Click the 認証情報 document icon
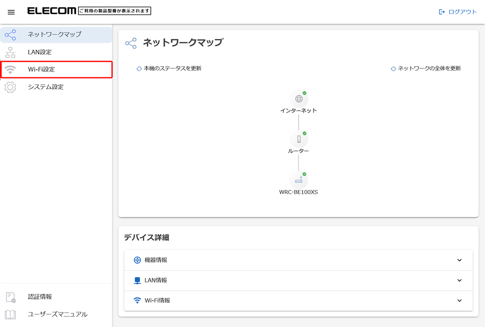Image resolution: width=485 pixels, height=327 pixels. point(11,297)
